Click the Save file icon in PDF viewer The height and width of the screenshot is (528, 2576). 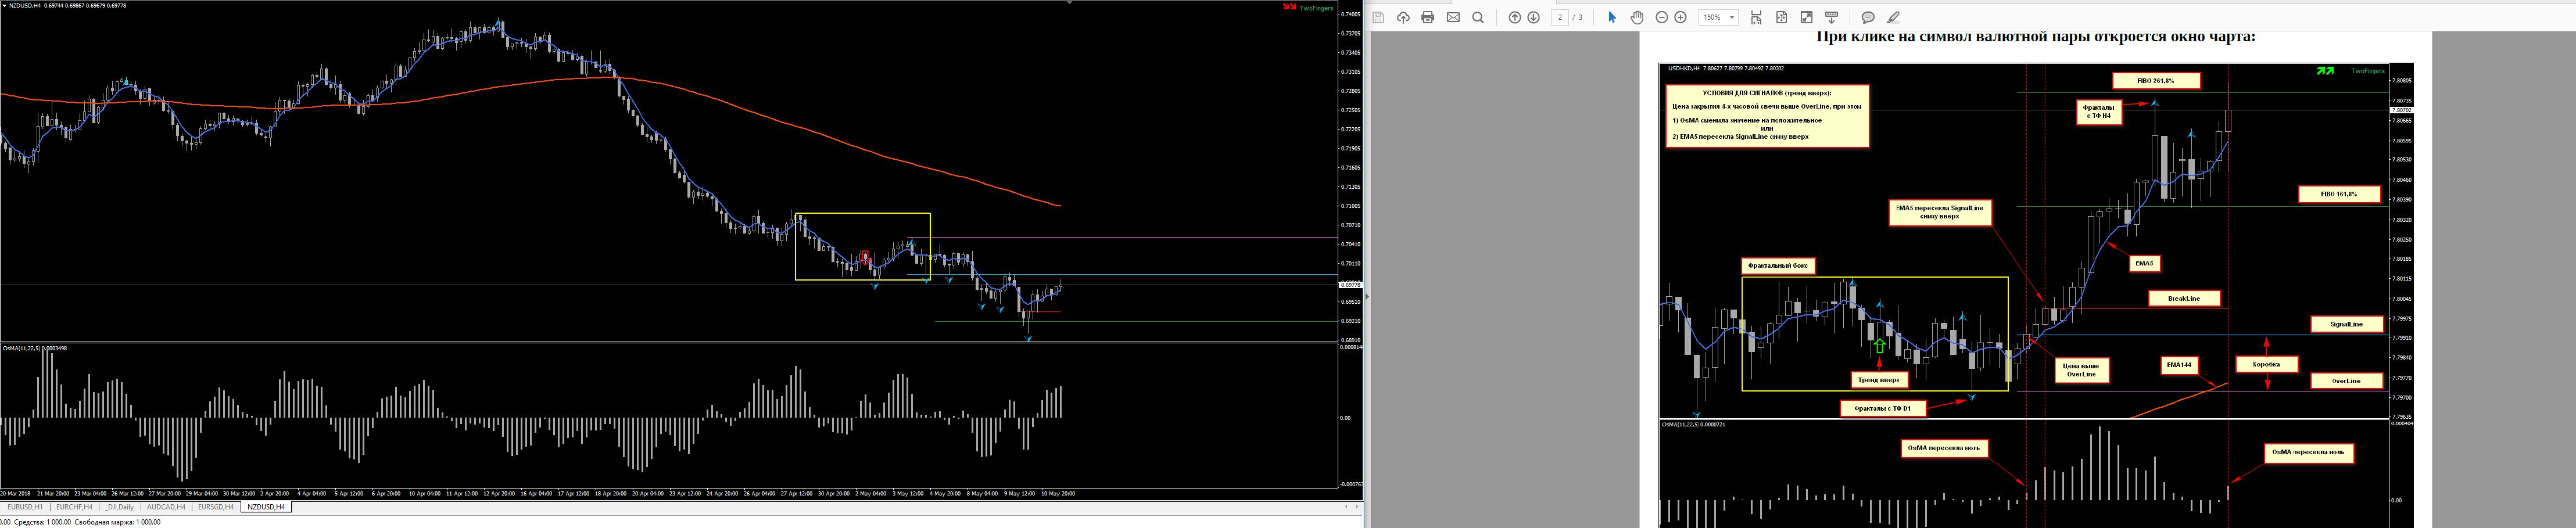point(1378,17)
